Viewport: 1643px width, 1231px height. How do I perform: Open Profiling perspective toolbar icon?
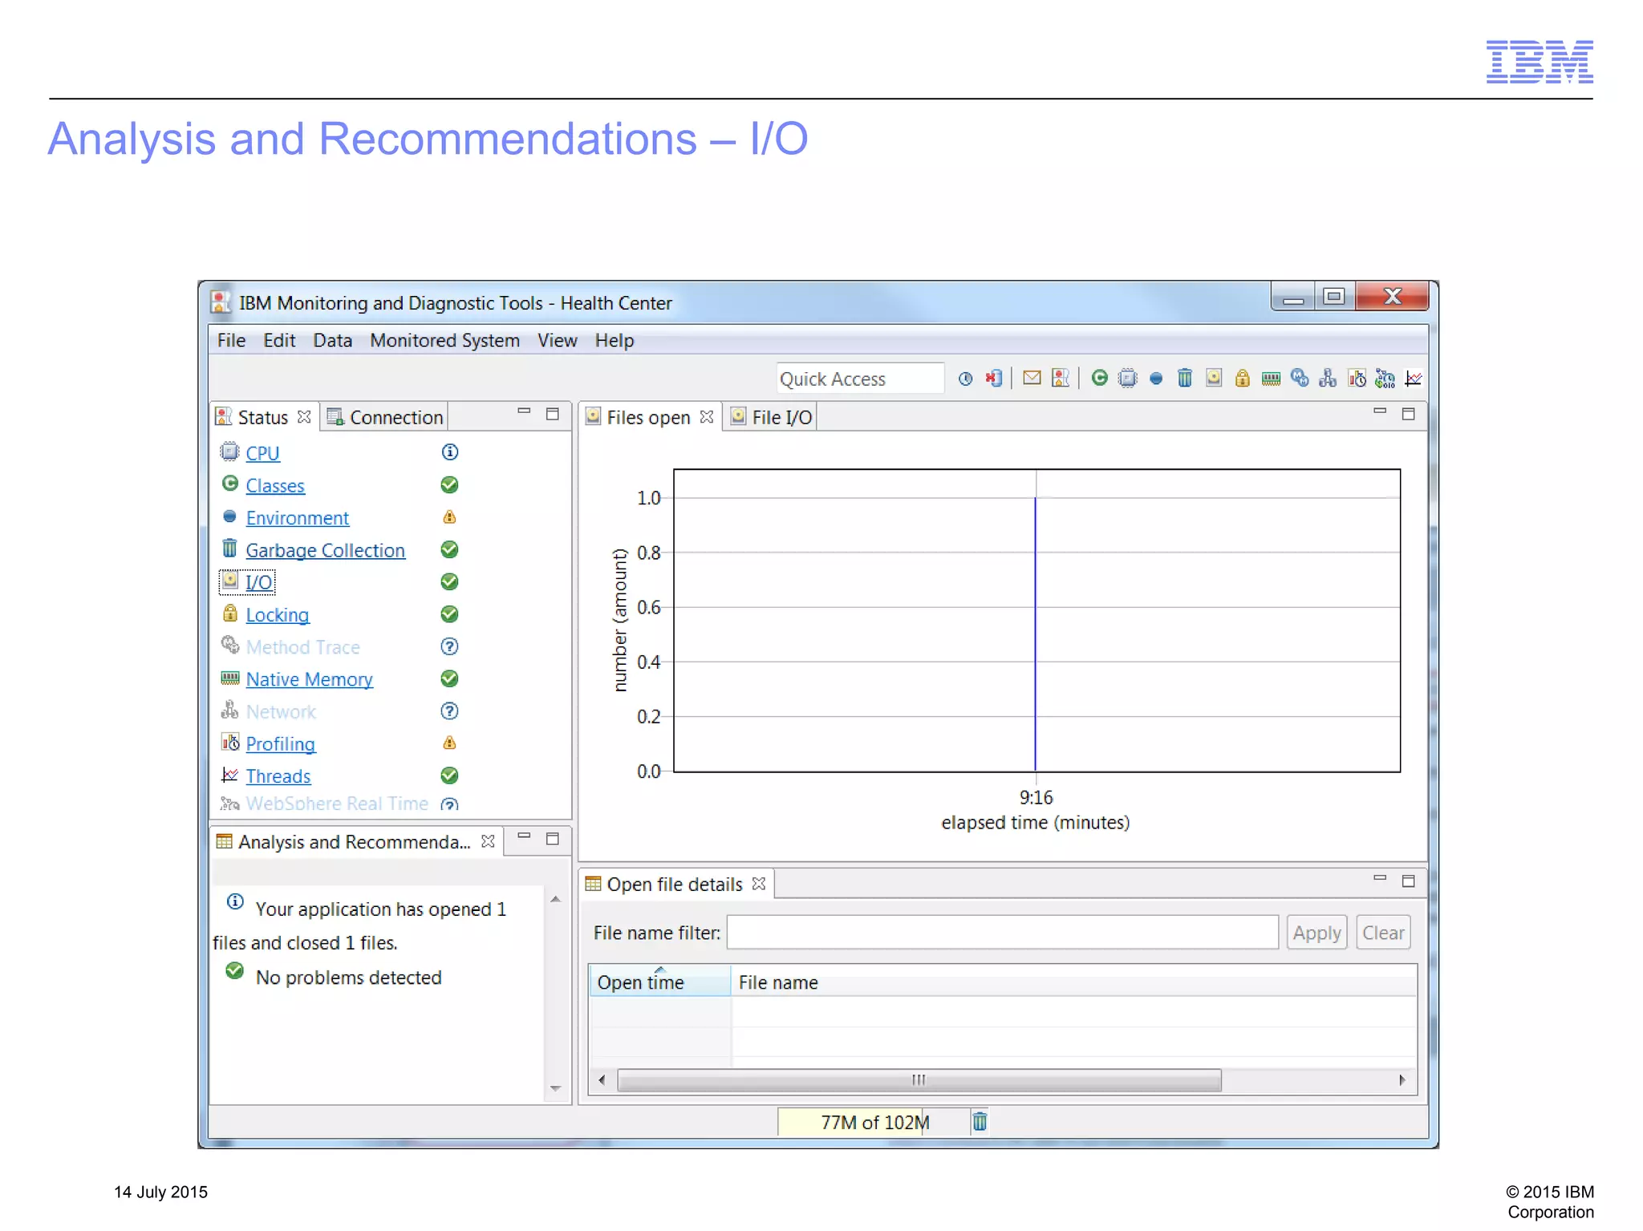click(x=1357, y=378)
